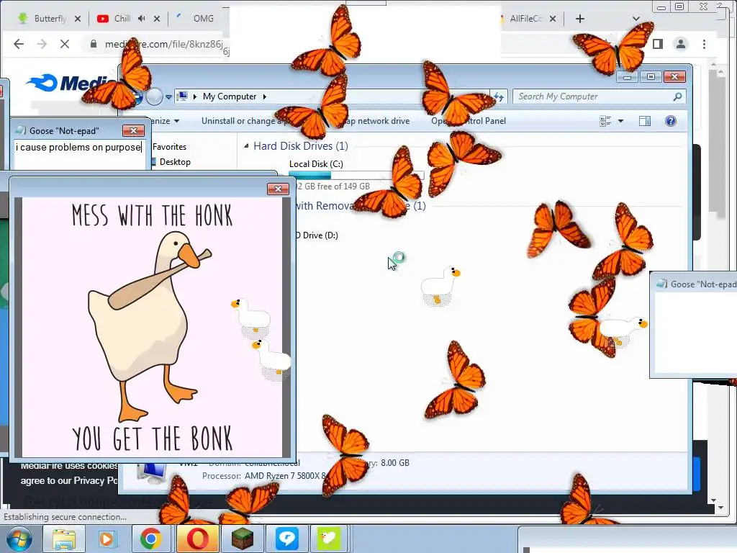Click the Chrome address bar URL
Viewport: 737px width, 553px height.
click(163, 44)
